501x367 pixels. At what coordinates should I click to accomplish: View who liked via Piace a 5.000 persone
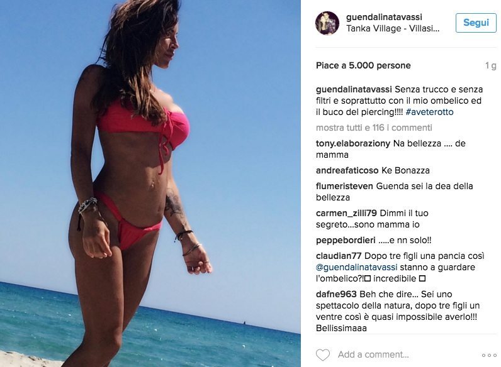(x=363, y=65)
